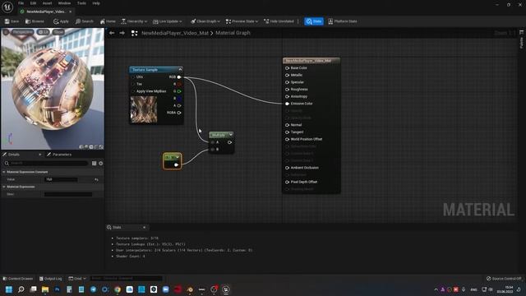Image resolution: width=526 pixels, height=296 pixels.
Task: Click Multiply node output pin
Action: [229, 142]
